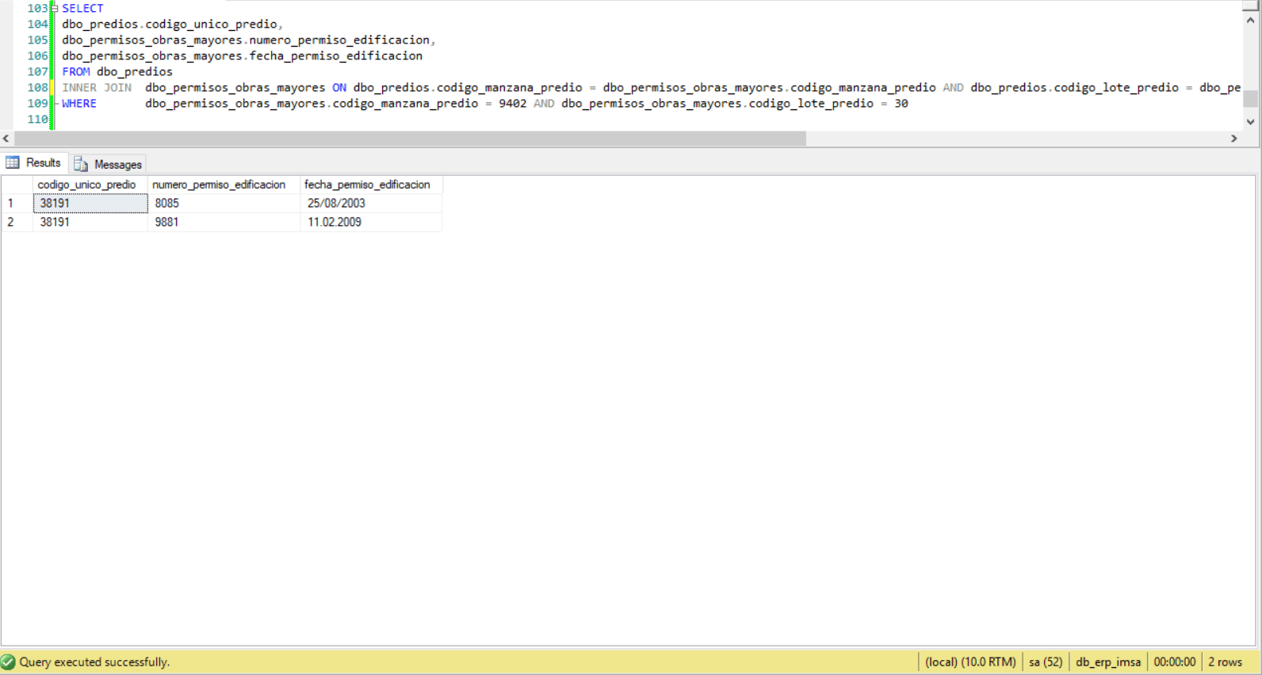Click editor horizontal scrollbar left arrow
The width and height of the screenshot is (1262, 675).
click(6, 138)
